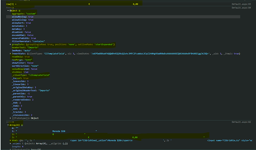Select the aggregate: "custom" property
The width and height of the screenshot is (256, 150).
click(x=24, y=14)
